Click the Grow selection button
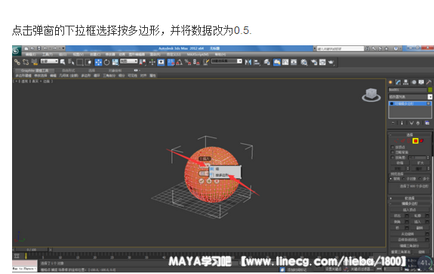 [420, 163]
